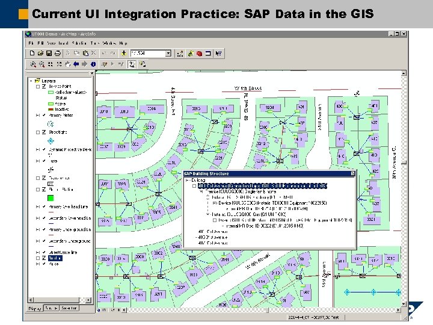This screenshot has height=325, width=433.
Task: Toggle Dynamic Protective Device layer checkbox
Action: point(44,149)
